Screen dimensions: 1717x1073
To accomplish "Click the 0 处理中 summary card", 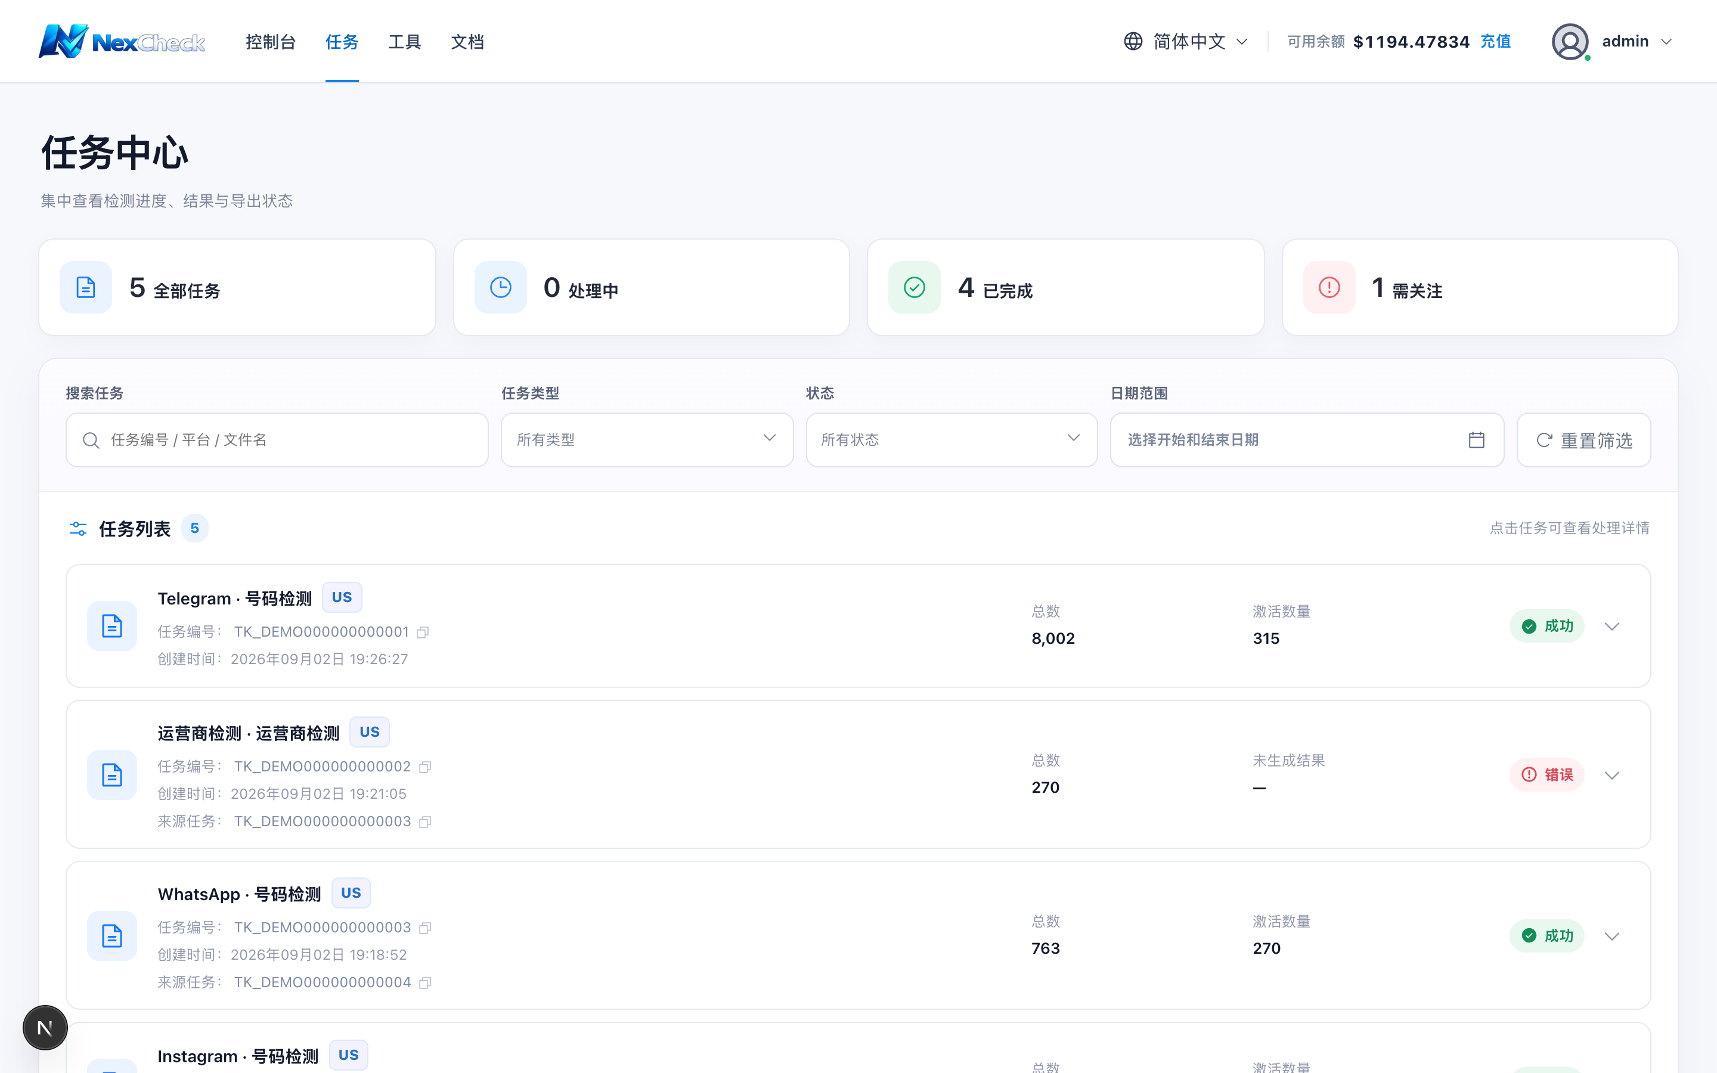I will tap(651, 287).
